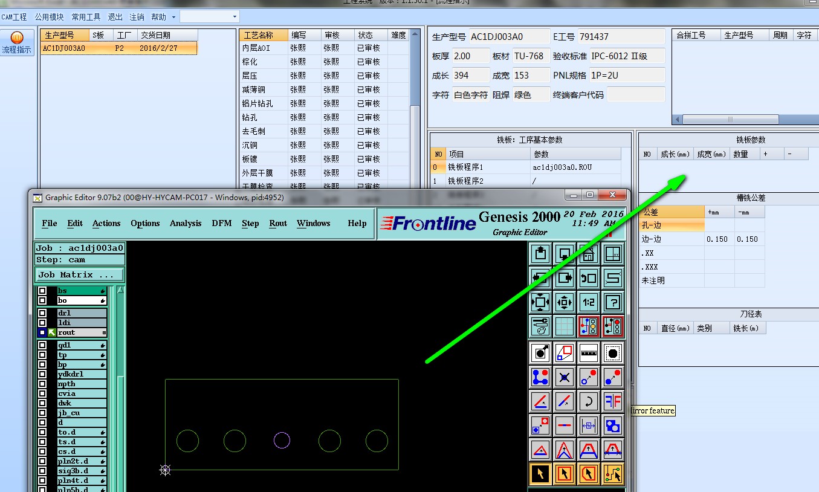
Task: Click the 板厚 field showing 2.00
Action: point(471,56)
